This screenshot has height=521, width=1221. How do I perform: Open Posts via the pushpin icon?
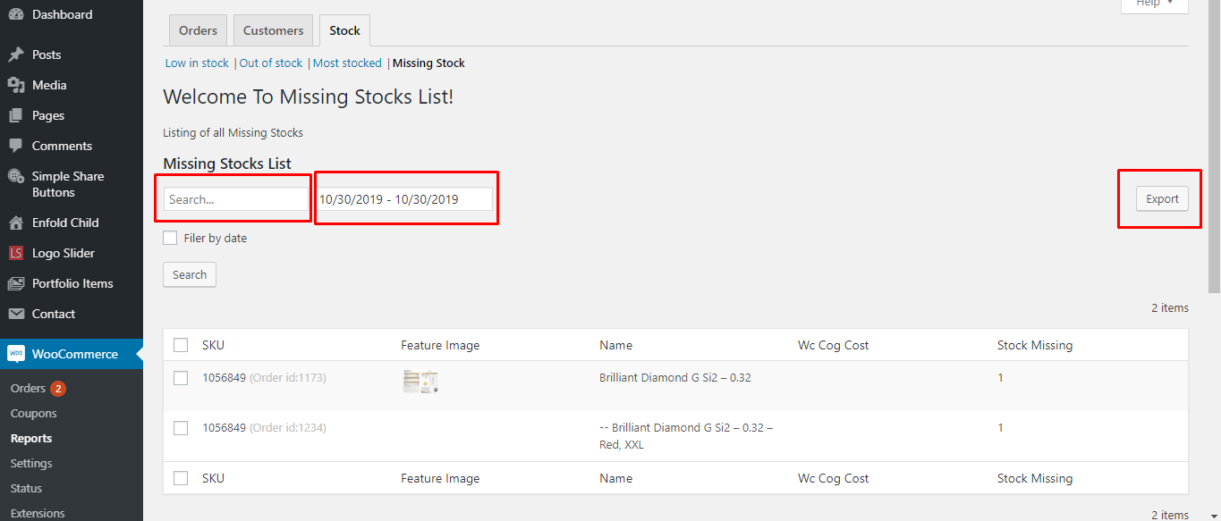(x=15, y=55)
